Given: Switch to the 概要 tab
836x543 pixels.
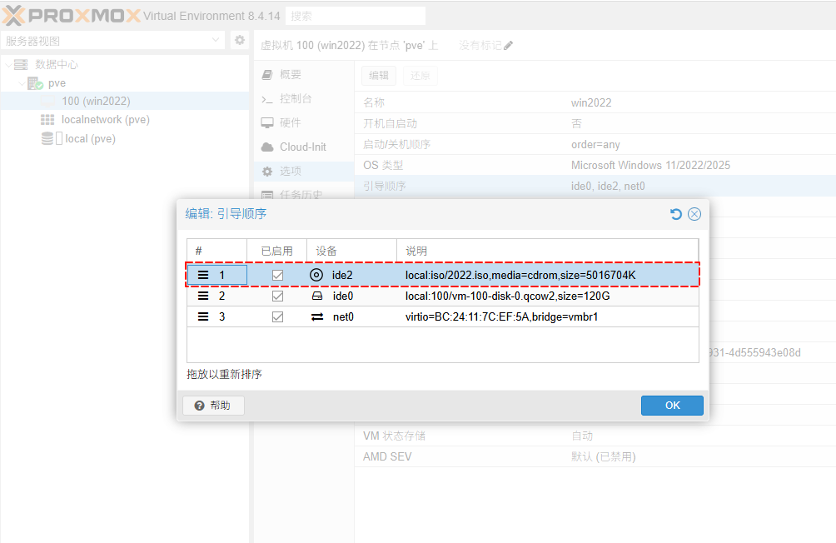Looking at the screenshot, I should coord(290,74).
